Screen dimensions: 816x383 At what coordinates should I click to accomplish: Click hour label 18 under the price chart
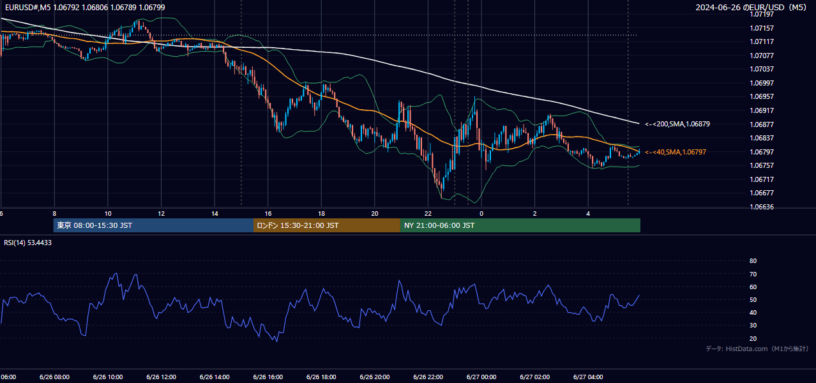coord(321,214)
